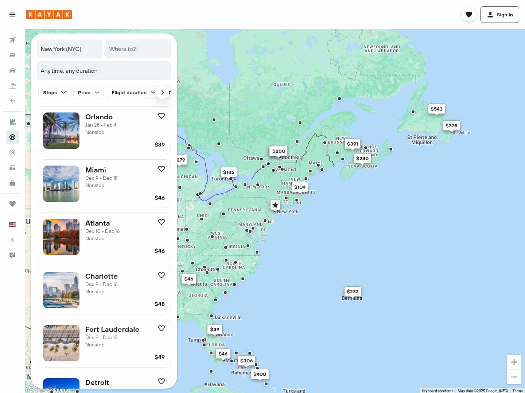Select the $232 Bermuda price marker

click(x=353, y=291)
